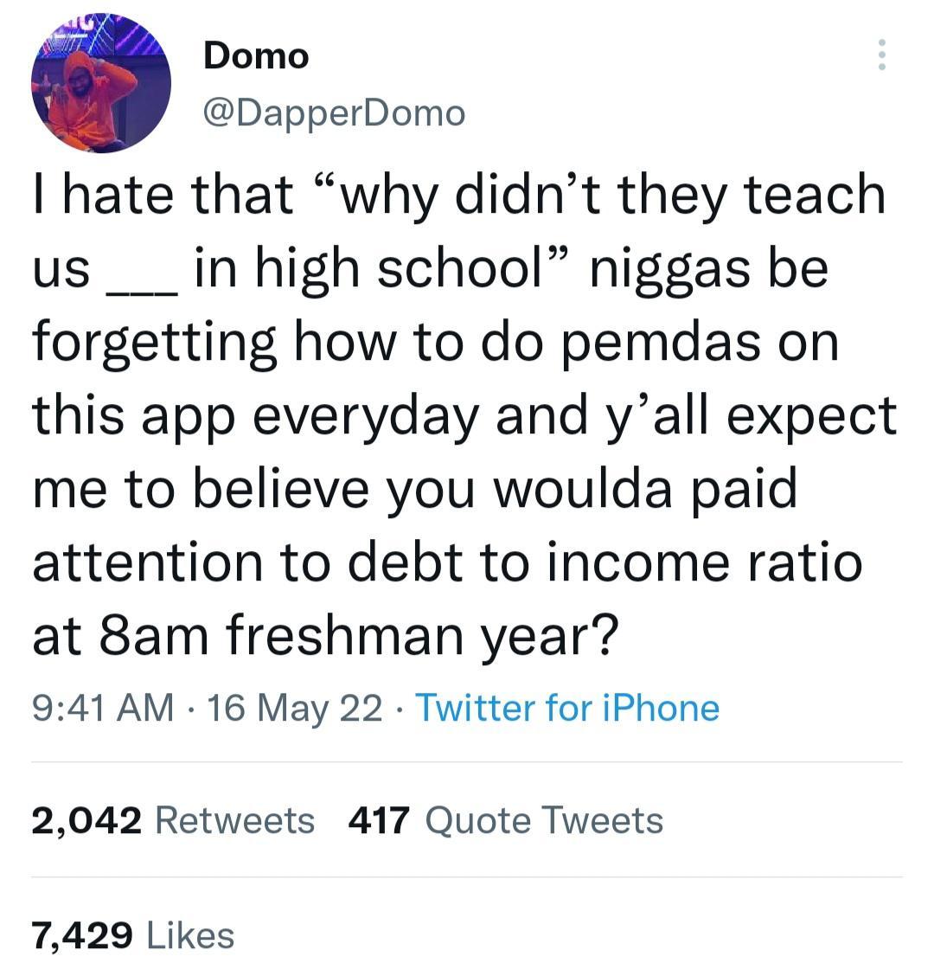Open Domo's profile via display name
The width and height of the screenshot is (934, 963).
click(x=255, y=55)
